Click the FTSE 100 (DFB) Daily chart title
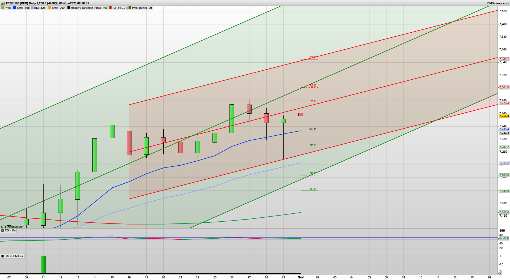The height and width of the screenshot is (280, 510). pos(48,3)
